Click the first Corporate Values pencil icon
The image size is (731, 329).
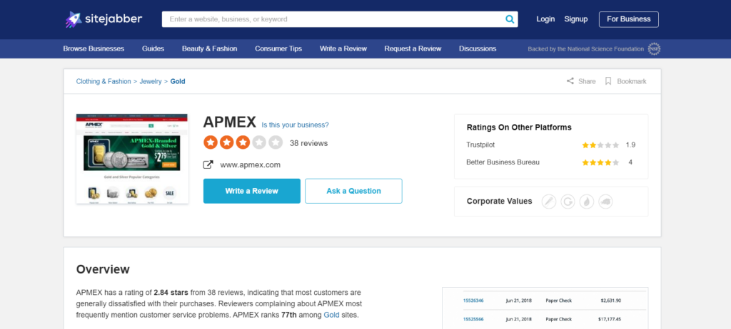click(549, 202)
